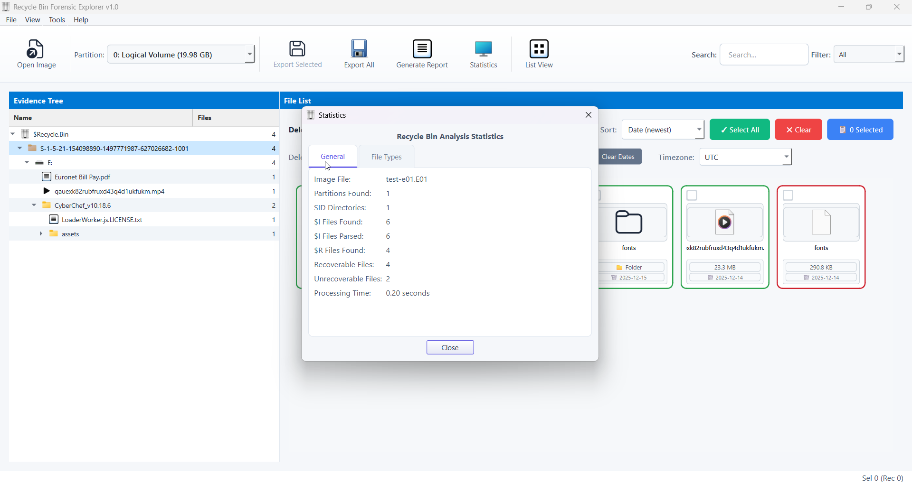Click the fonts folder thumbnail icon
The height and width of the screenshot is (484, 912).
pyautogui.click(x=629, y=222)
